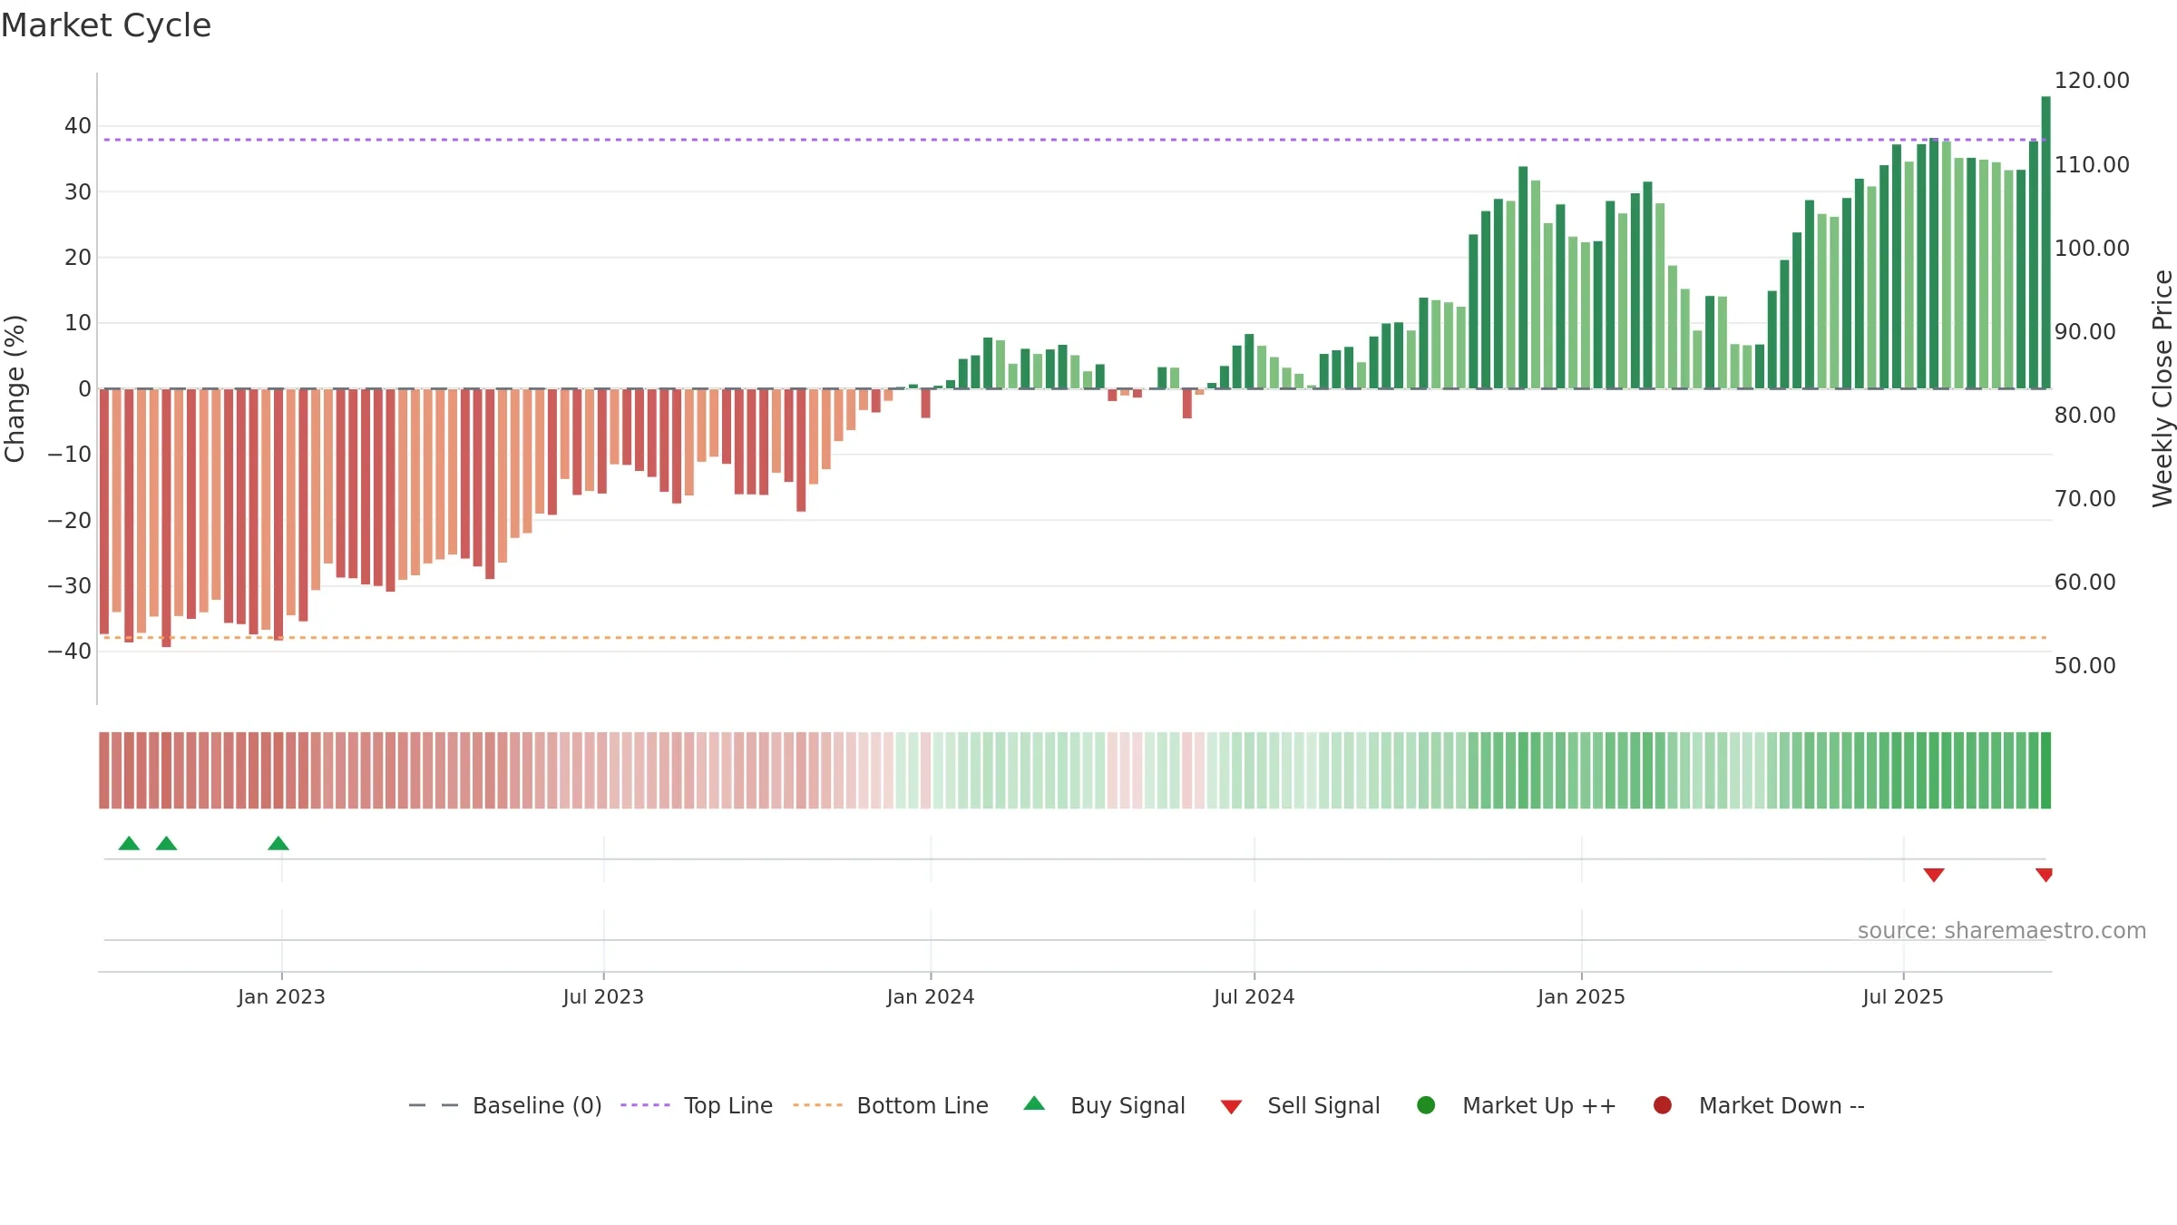Viewport: 2177px width, 1225px height.
Task: Toggle the Top Line legend item
Action: coord(697,1105)
